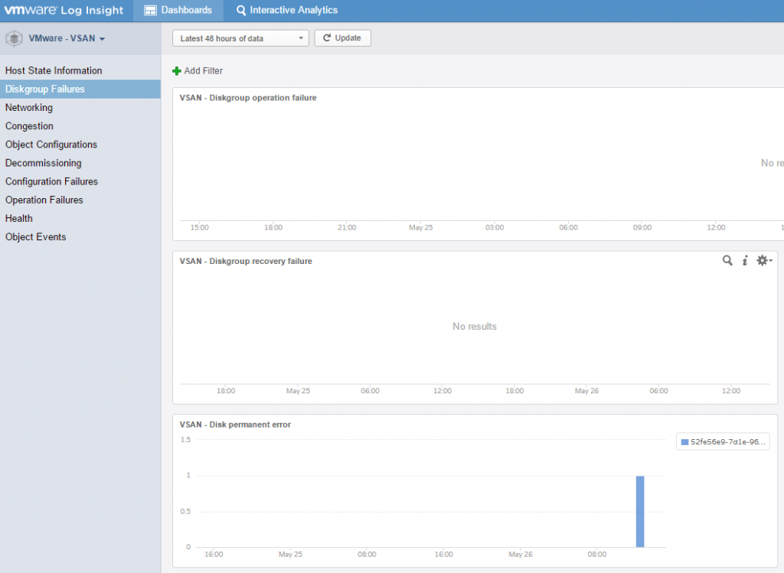Open Object Configurations dashboard
This screenshot has width=784, height=573.
tap(80, 145)
